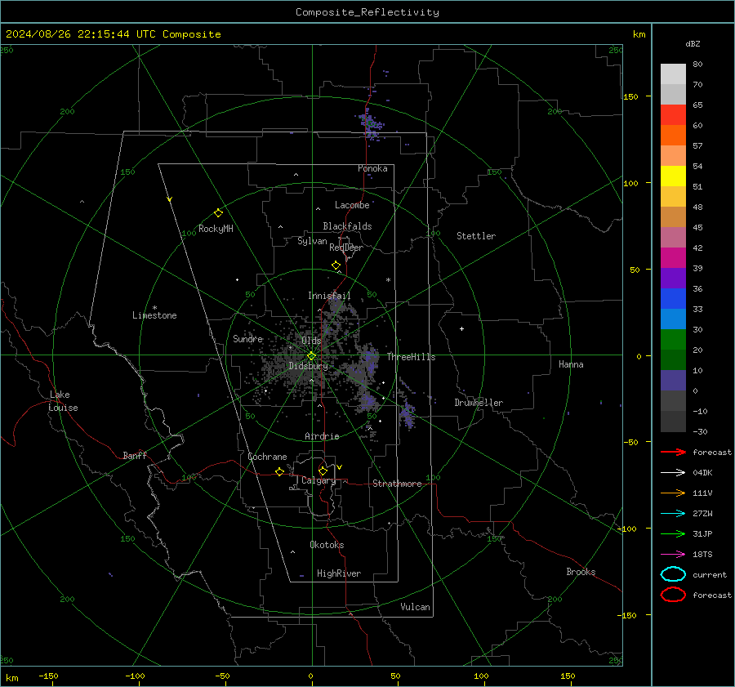735x687 pixels.
Task: Click the Strathmore city label
Action: point(397,484)
